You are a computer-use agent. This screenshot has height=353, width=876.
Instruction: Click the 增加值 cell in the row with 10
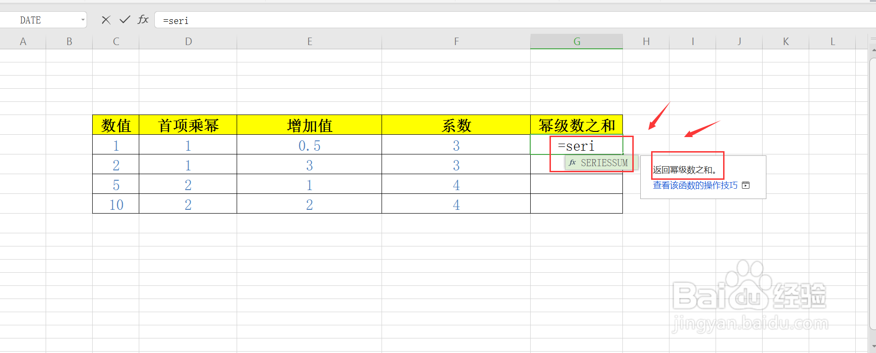tap(310, 204)
